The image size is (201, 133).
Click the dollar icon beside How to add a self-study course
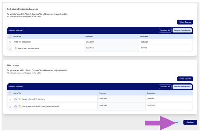16,48
